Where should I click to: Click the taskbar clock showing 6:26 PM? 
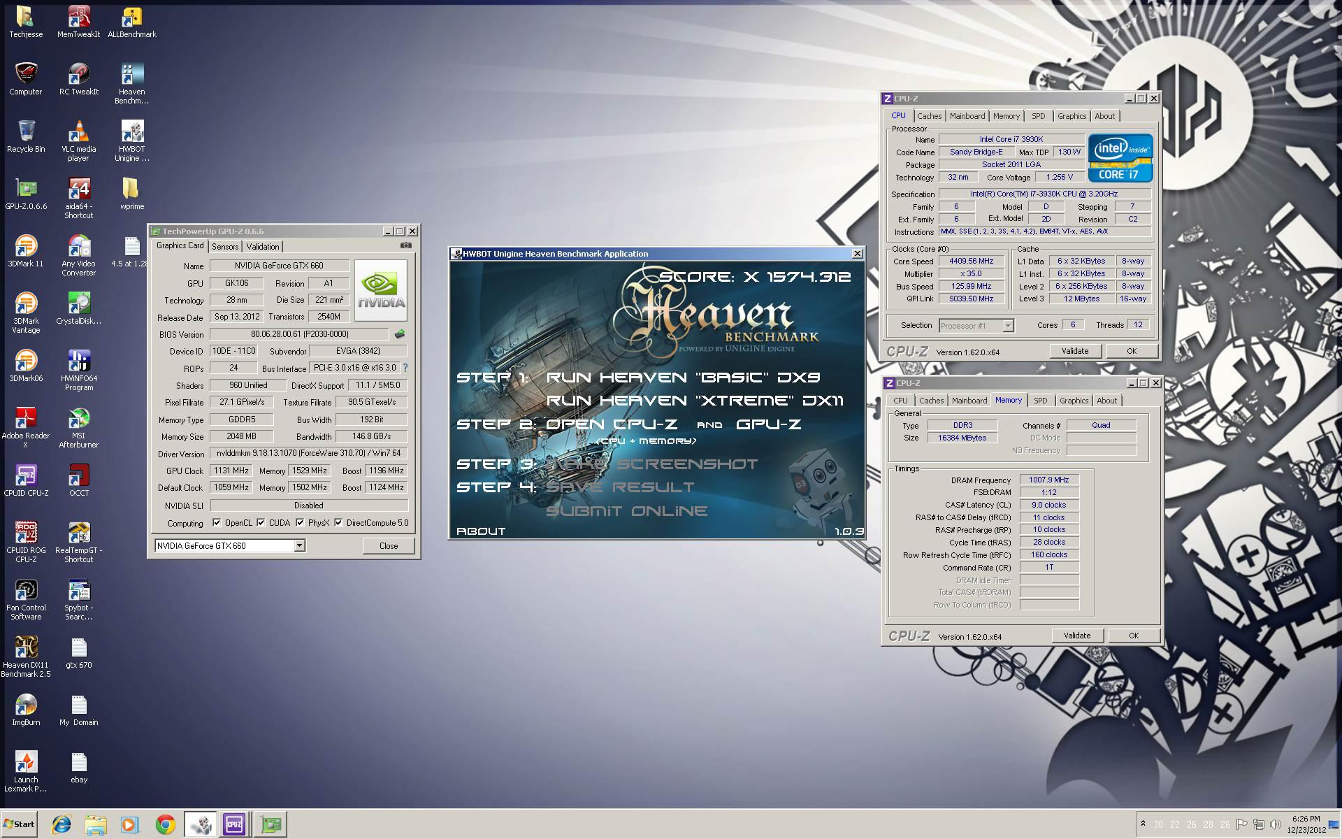point(1306,824)
